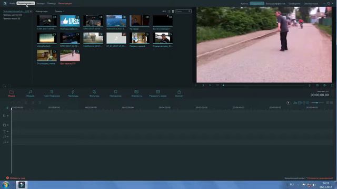This screenshot has height=189, width=337.
Task: Select the man-on-road clip with the red label
Action: (x=70, y=55)
